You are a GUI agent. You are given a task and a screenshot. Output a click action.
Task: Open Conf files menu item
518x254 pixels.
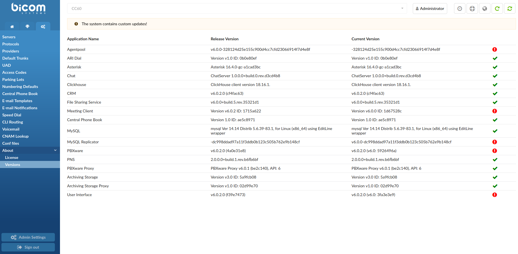pyautogui.click(x=11, y=143)
